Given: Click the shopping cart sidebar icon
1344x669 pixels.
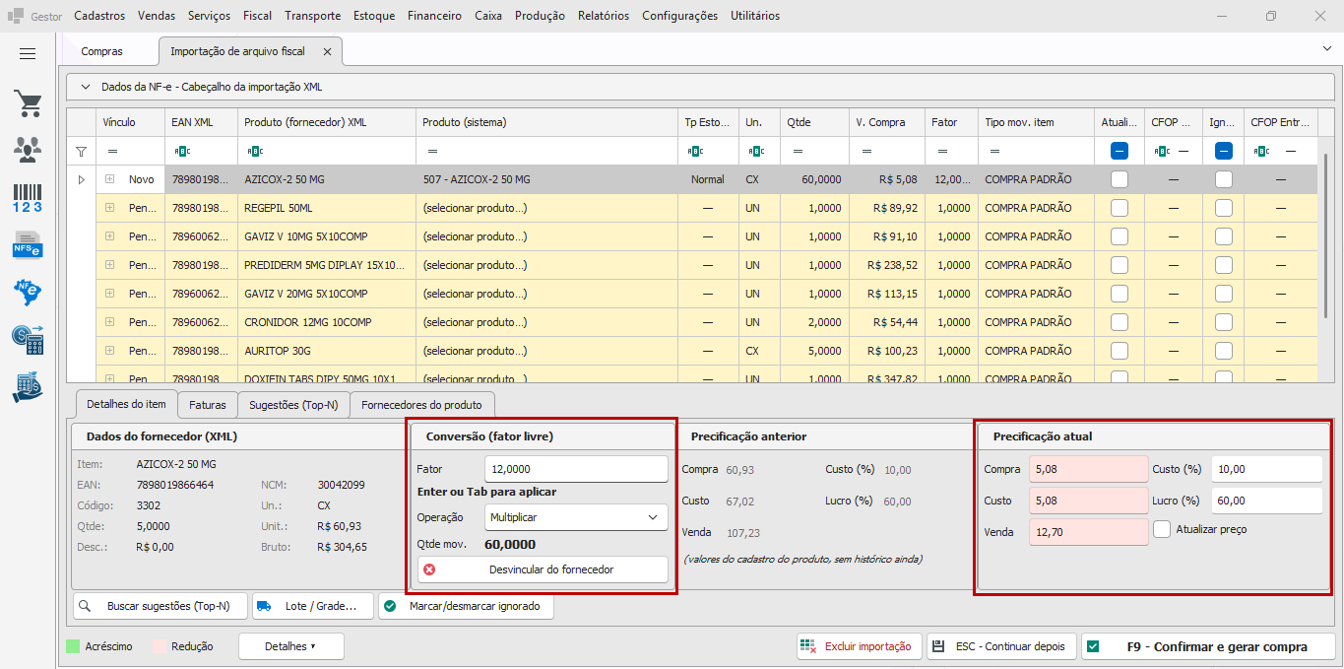Looking at the screenshot, I should (x=28, y=102).
